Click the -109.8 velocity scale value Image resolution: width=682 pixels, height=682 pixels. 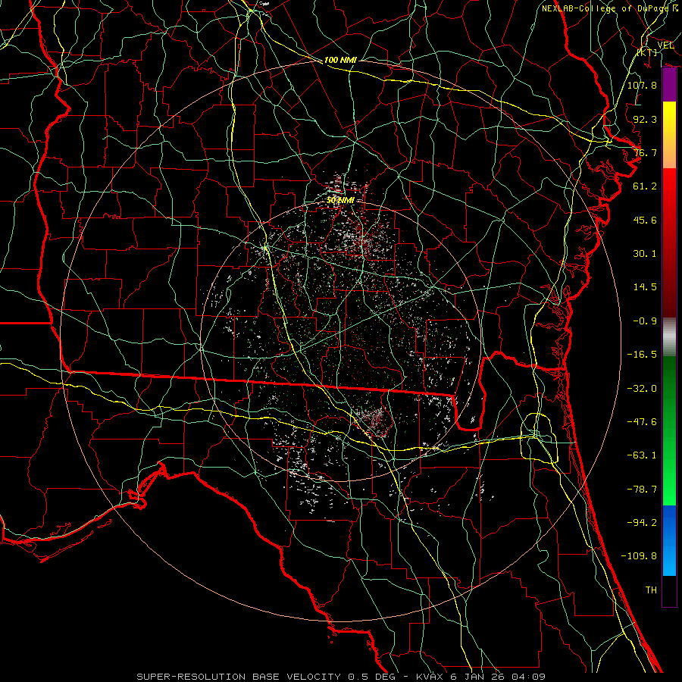[x=639, y=556]
